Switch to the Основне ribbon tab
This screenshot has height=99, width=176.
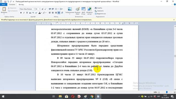[x=12, y=4]
